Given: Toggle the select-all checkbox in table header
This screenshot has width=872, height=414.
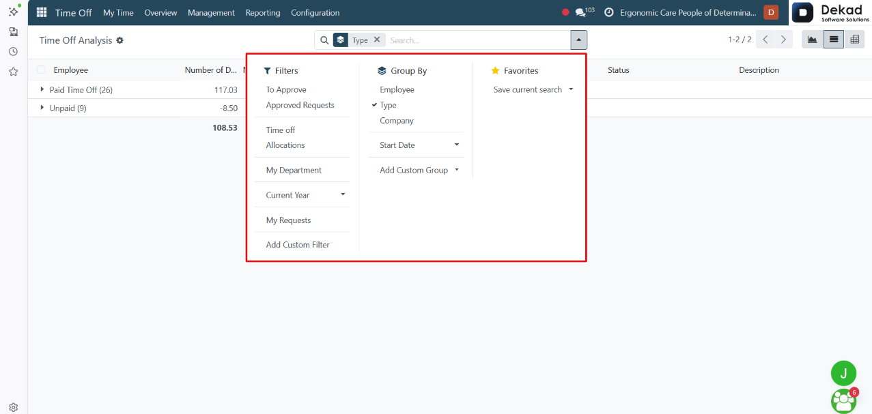Looking at the screenshot, I should coord(42,70).
